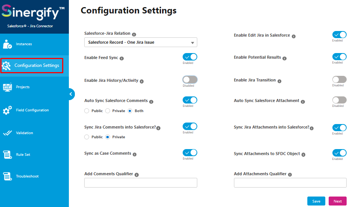
Task: Open Configuration Settings in the sidebar
Action: tap(32, 65)
